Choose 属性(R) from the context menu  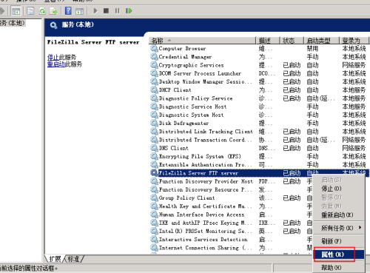point(338,255)
